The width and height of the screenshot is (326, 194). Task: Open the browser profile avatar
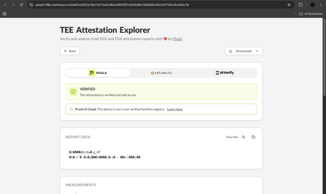[313, 5]
